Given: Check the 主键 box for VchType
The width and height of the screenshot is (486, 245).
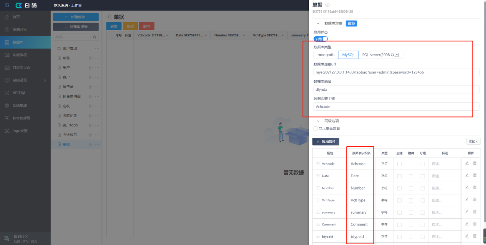Looking at the screenshot, I should (x=399, y=200).
